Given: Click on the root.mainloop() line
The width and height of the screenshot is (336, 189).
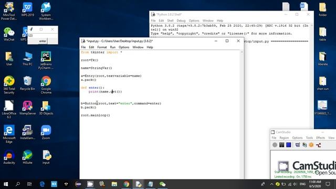Looking at the screenshot, I should pyautogui.click(x=96, y=115).
